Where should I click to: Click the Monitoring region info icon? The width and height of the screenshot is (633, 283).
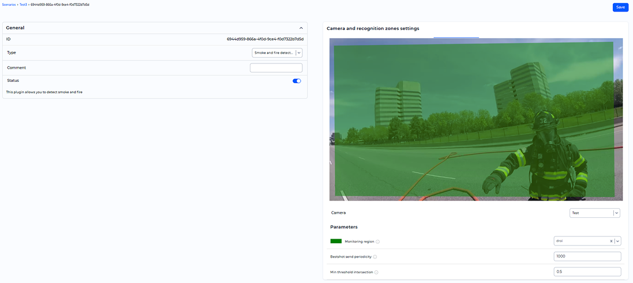point(378,242)
